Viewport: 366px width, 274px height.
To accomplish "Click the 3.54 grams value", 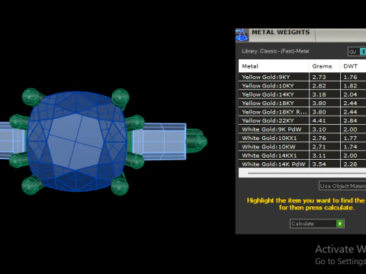I will pyautogui.click(x=319, y=164).
